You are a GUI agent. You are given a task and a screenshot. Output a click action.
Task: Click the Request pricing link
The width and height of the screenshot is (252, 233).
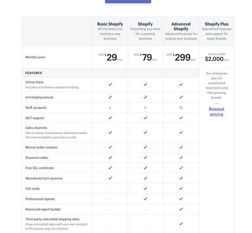pyautogui.click(x=216, y=111)
